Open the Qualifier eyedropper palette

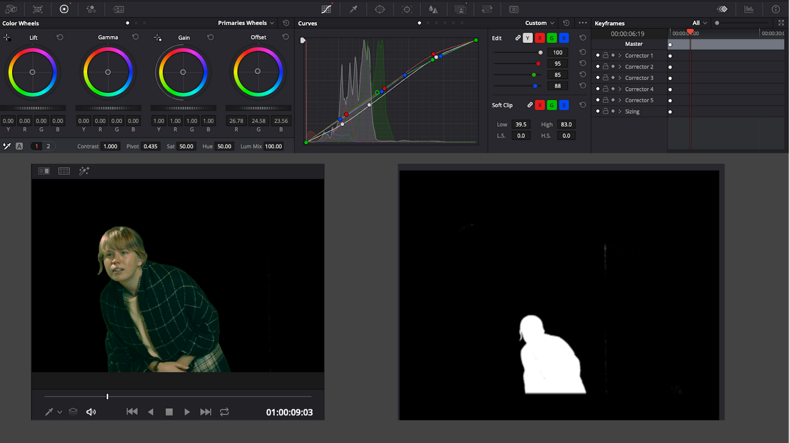[353, 9]
